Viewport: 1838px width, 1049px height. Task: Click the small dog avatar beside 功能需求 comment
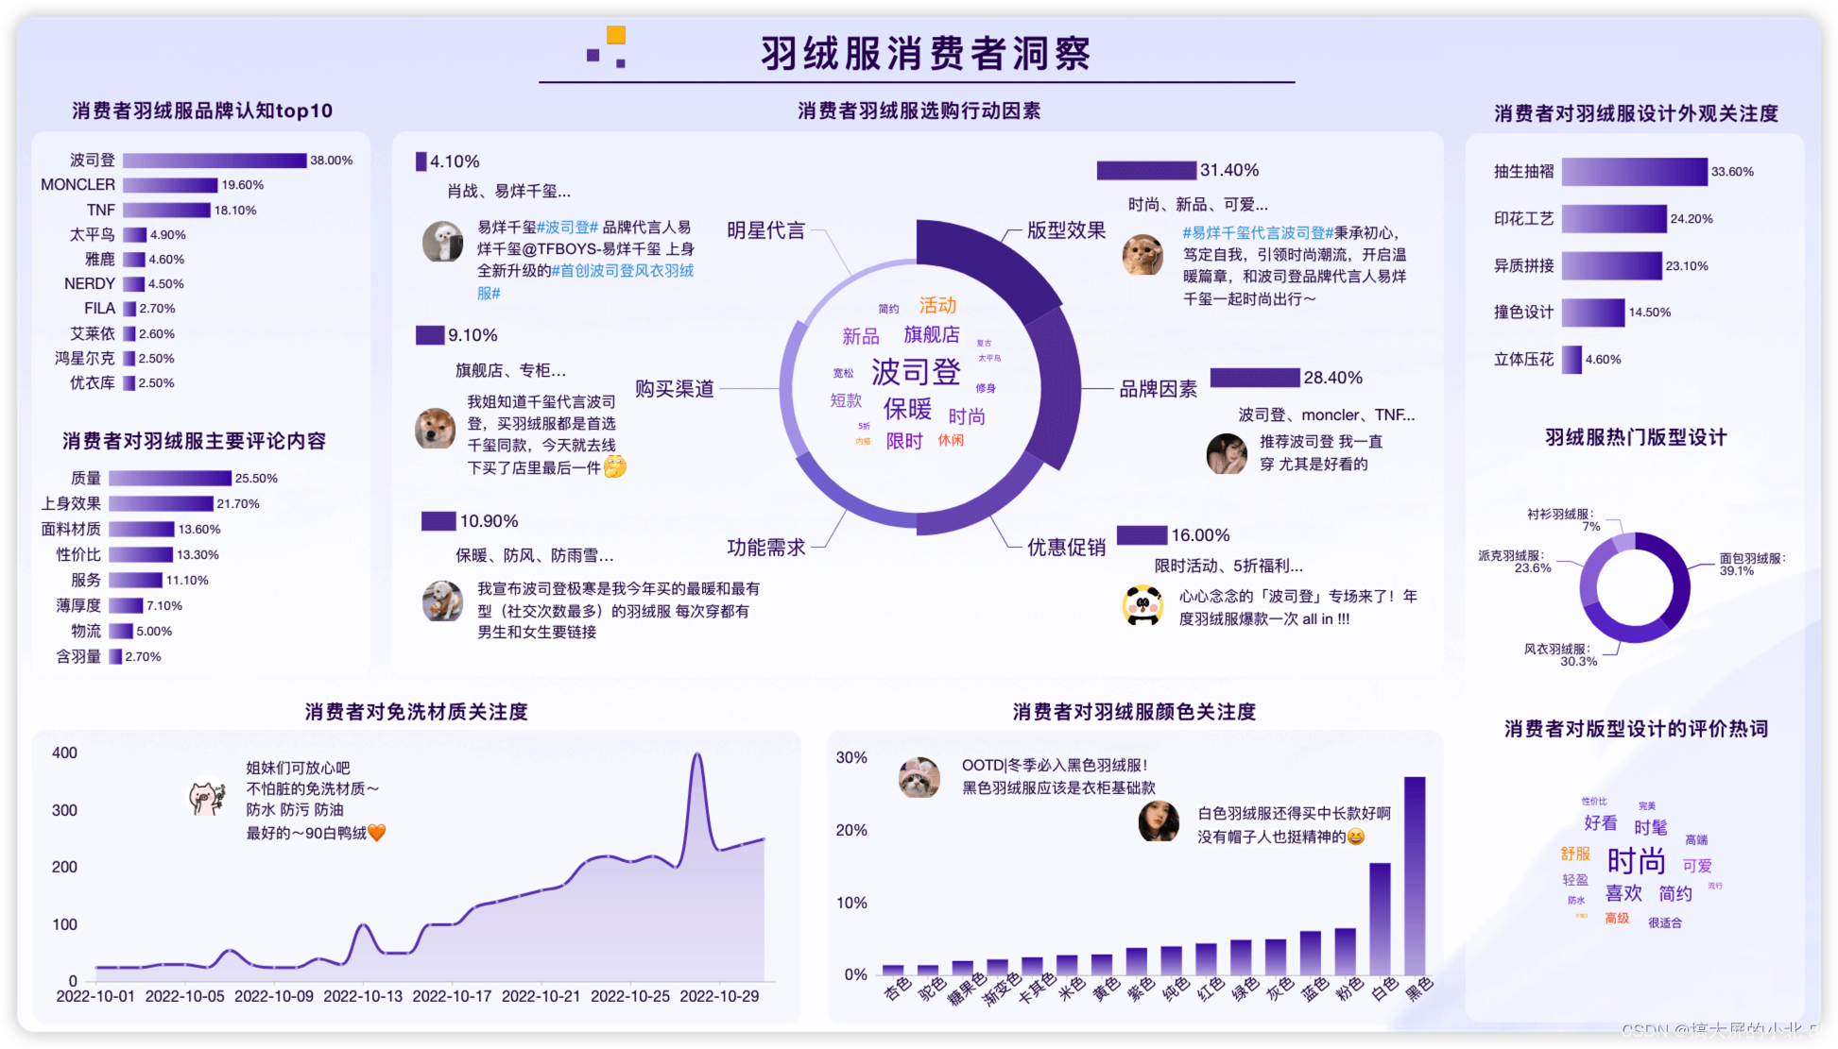click(x=442, y=601)
